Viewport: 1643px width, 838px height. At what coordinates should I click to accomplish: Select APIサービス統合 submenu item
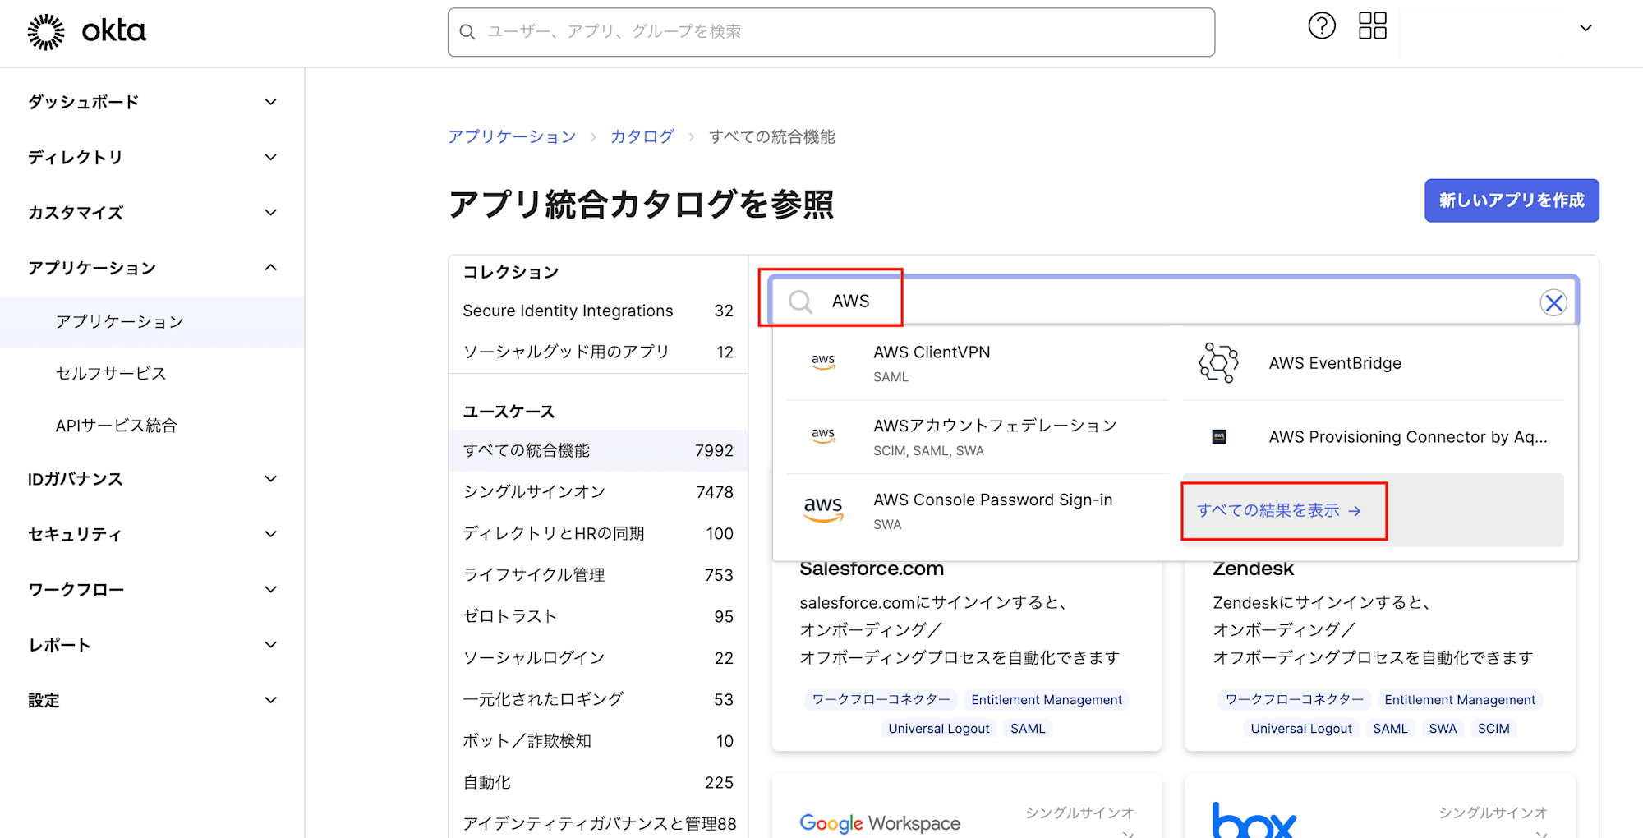152,426
